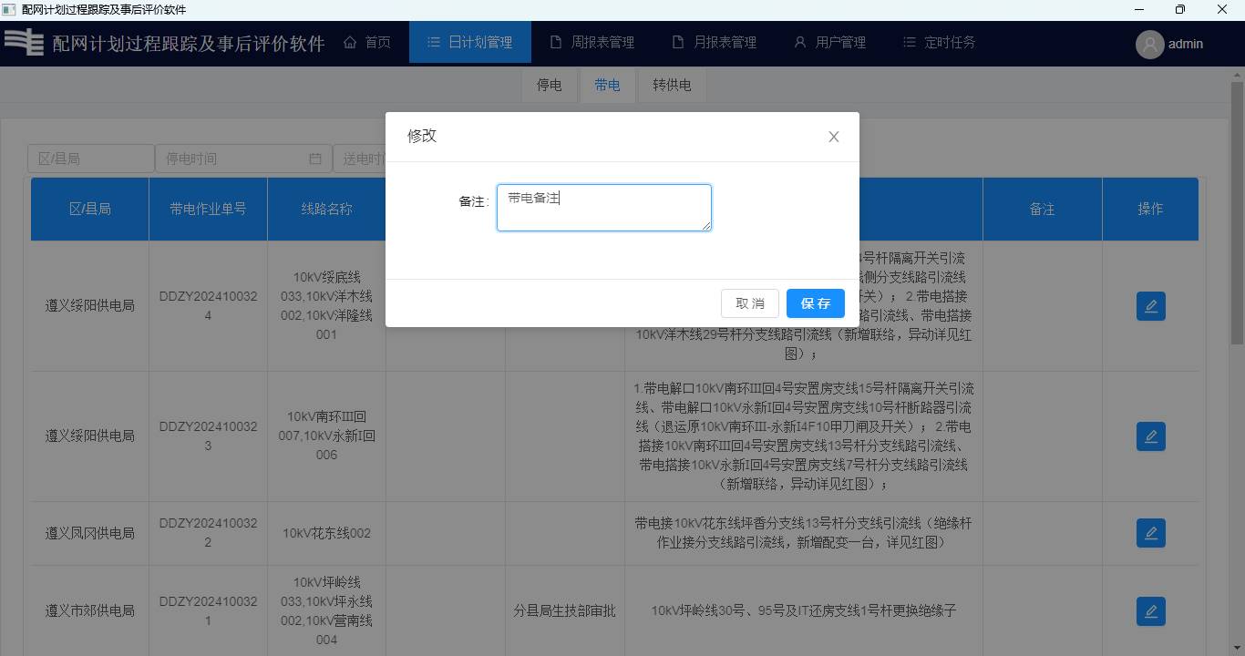Click the edit icon for row DDZY2024100322

1150,533
